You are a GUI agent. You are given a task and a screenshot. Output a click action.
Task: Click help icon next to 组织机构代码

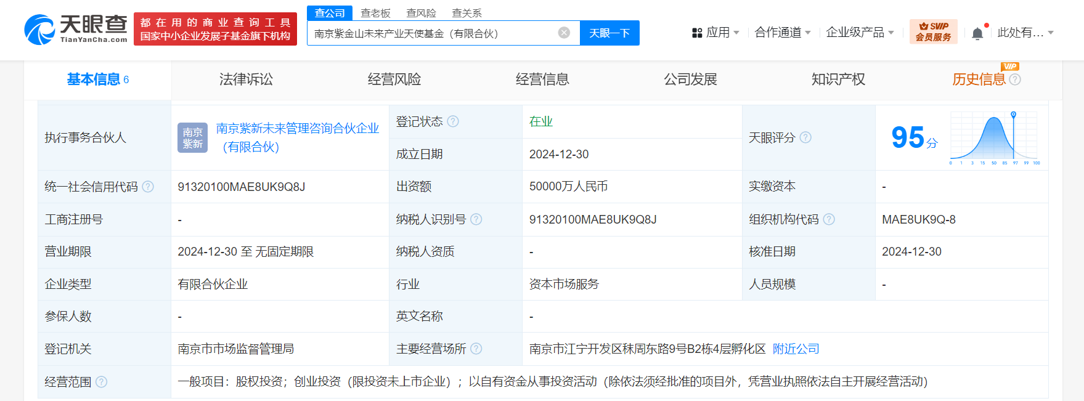829,219
